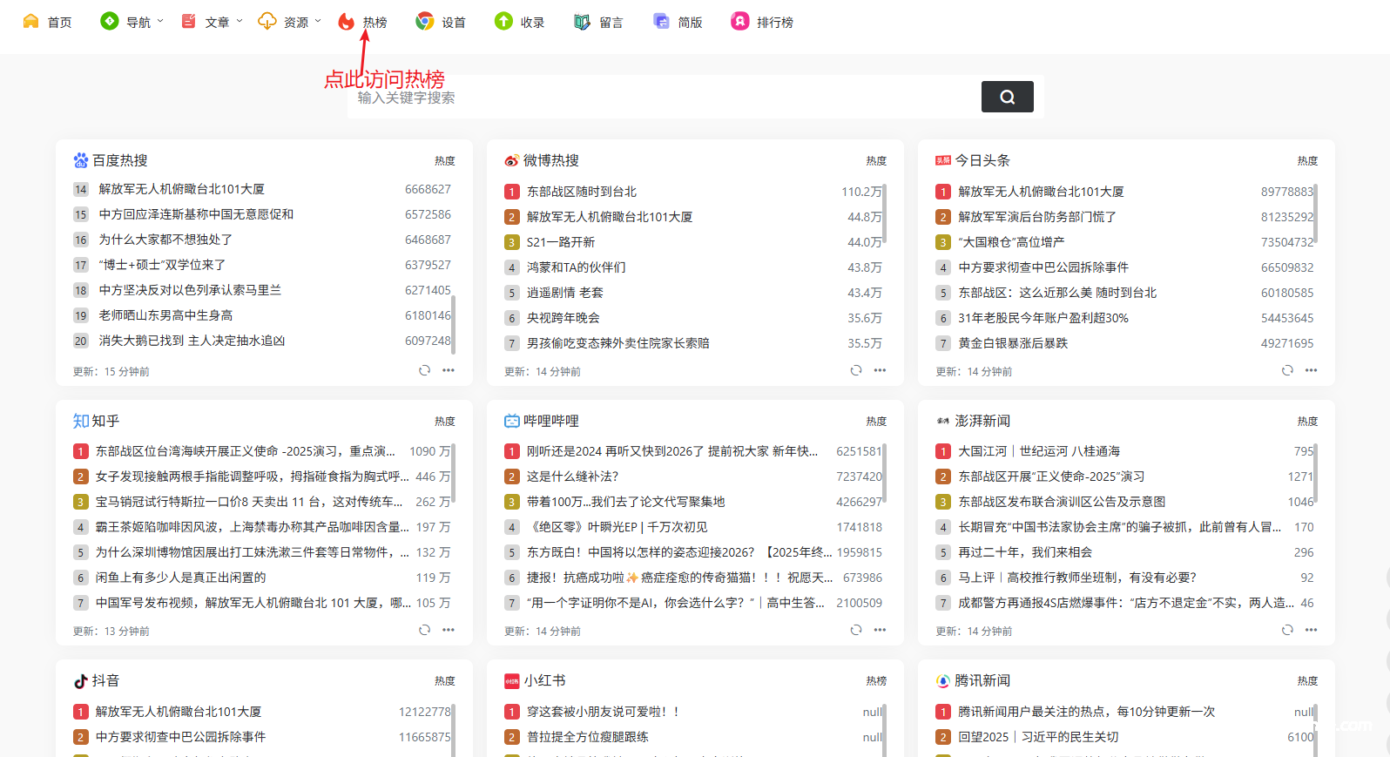This screenshot has height=757, width=1390.
Task: Expand the 文章 dropdown arrow
Action: pyautogui.click(x=240, y=21)
